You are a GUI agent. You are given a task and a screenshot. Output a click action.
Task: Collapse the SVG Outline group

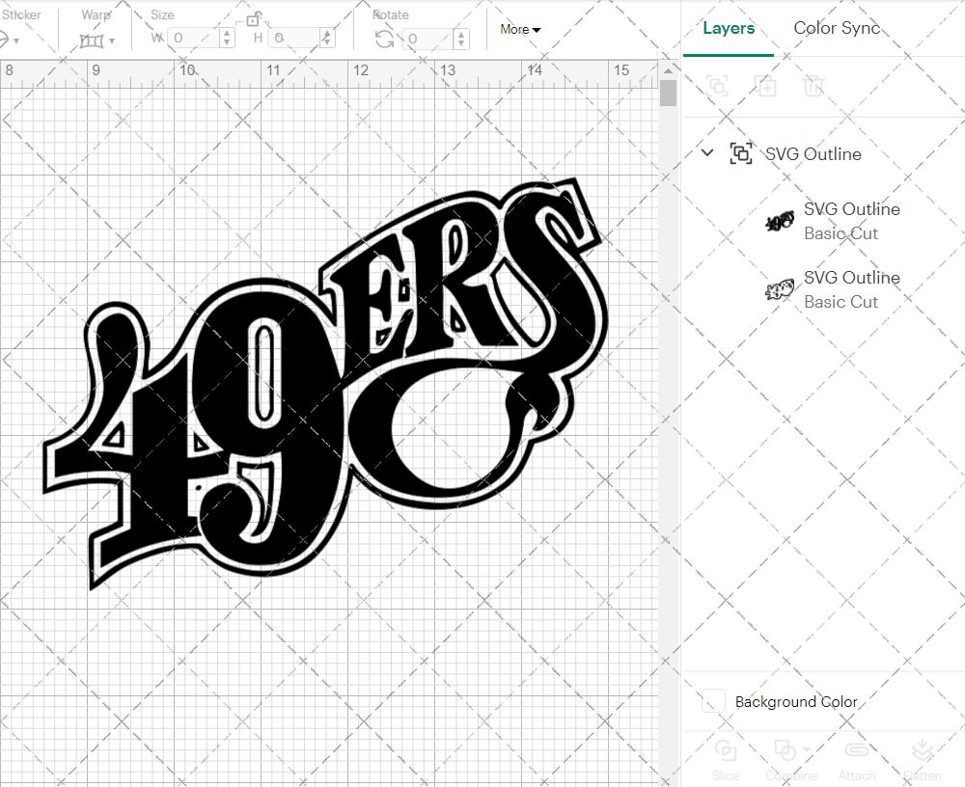(x=707, y=152)
